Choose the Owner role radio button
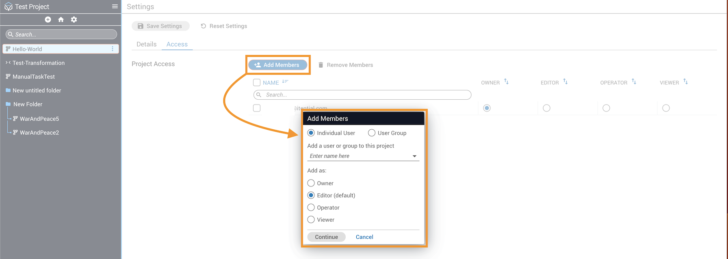 coord(311,183)
